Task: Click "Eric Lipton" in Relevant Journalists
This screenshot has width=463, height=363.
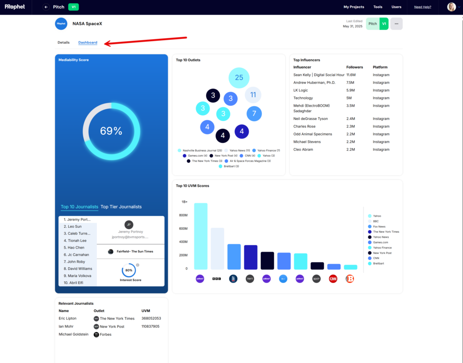Action: point(67,318)
